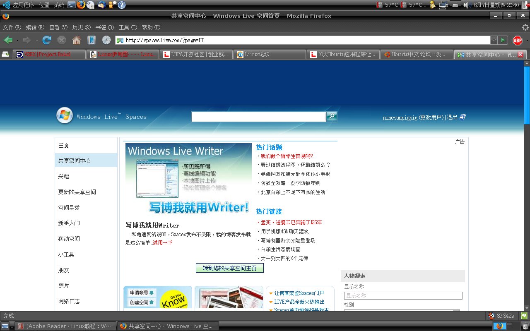The image size is (530, 331).
Task: Click the trash icon in the bottom panel
Action: [x=525, y=326]
